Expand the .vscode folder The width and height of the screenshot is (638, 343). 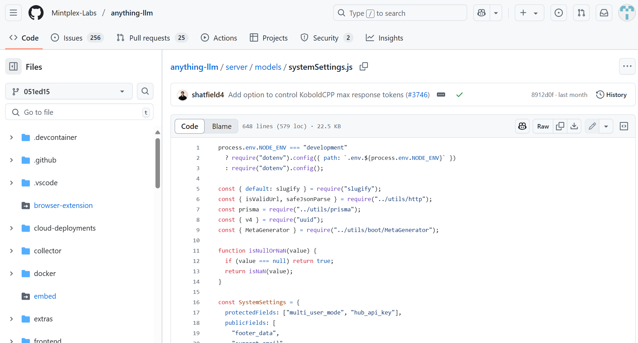coord(11,183)
